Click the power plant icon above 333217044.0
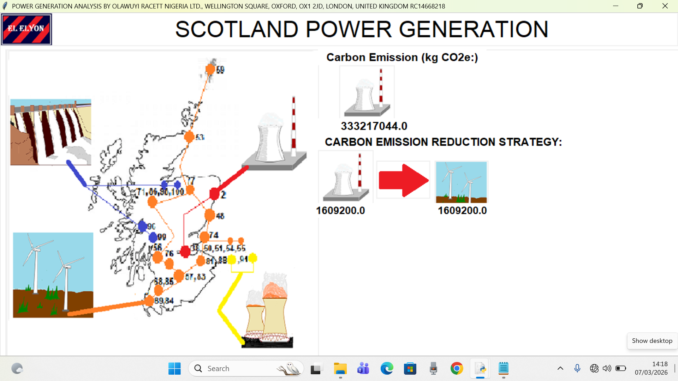Screen dimensions: 678x381 [x=367, y=92]
